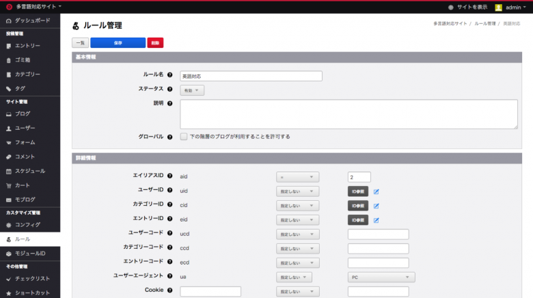The width and height of the screenshot is (533, 298).
Task: Click the red 削除 button
Action: click(155, 42)
